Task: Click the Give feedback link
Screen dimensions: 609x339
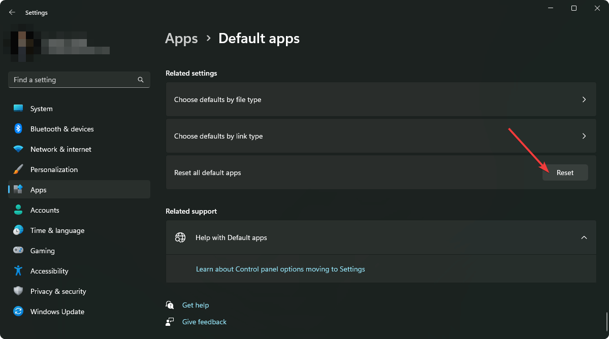Action: (x=204, y=322)
